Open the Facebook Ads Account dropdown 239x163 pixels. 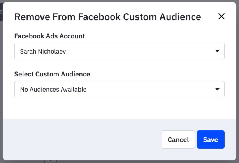click(119, 51)
